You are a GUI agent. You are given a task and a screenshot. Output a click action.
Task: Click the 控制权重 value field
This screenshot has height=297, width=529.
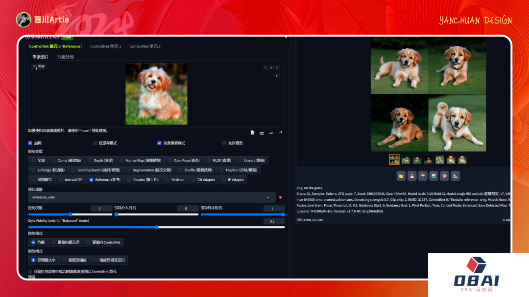point(101,208)
